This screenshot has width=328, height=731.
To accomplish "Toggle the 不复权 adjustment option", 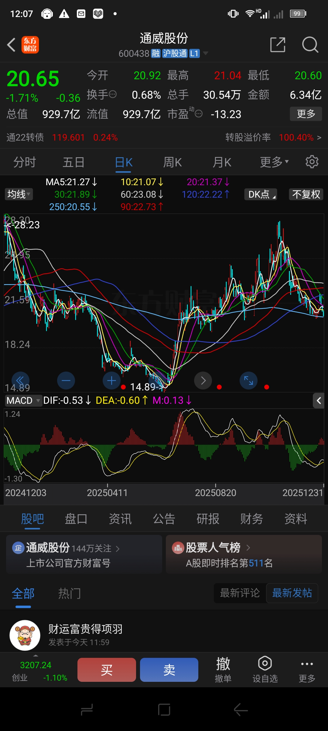I will [306, 194].
